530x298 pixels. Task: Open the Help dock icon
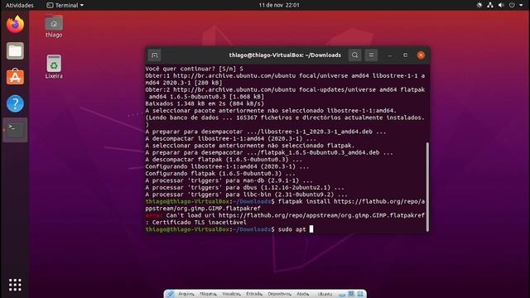point(15,103)
